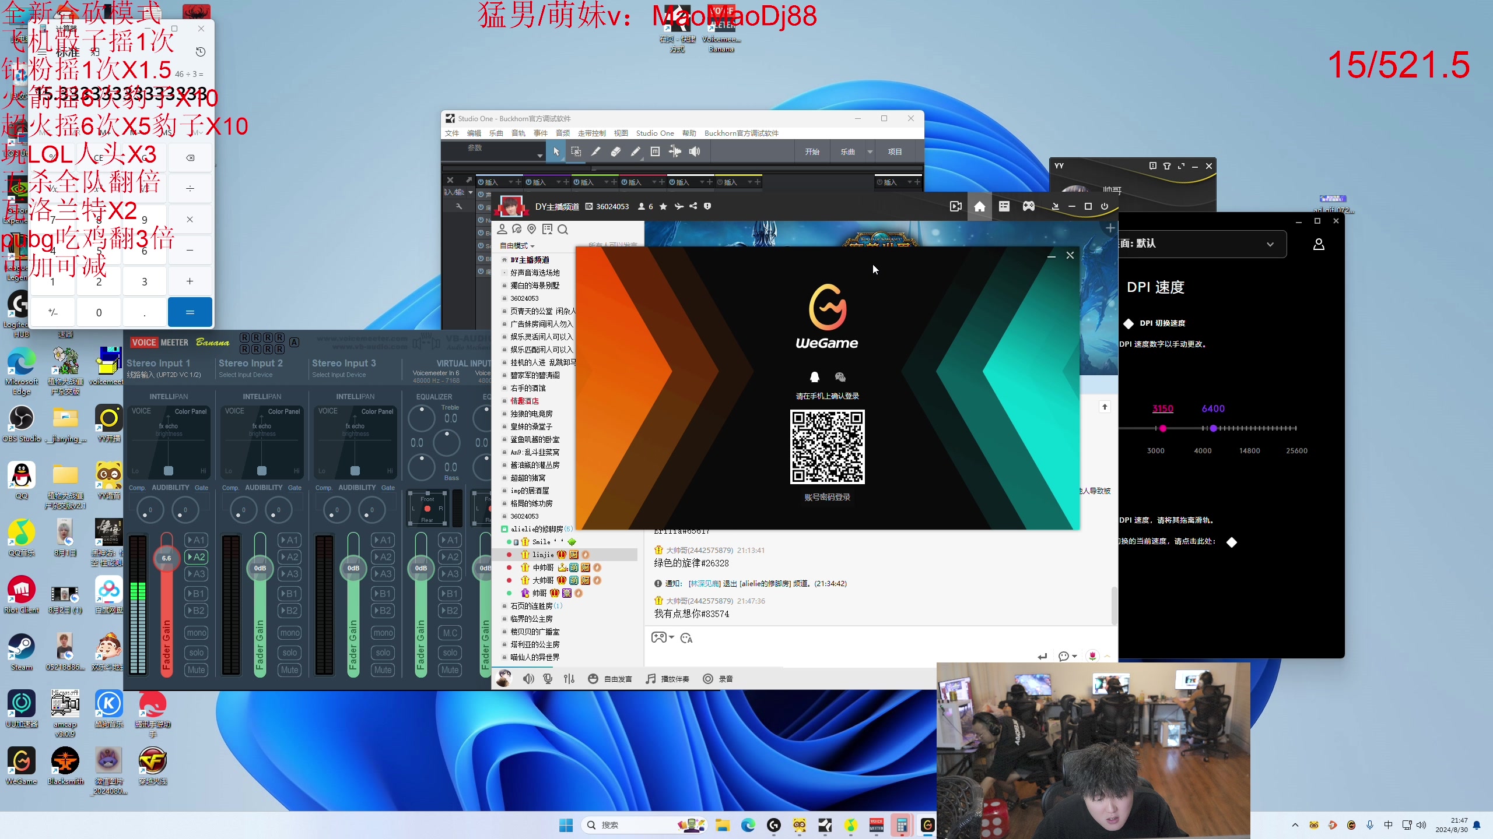
Task: Solo Stereo Input 1 in Voicemeeter
Action: (x=197, y=653)
